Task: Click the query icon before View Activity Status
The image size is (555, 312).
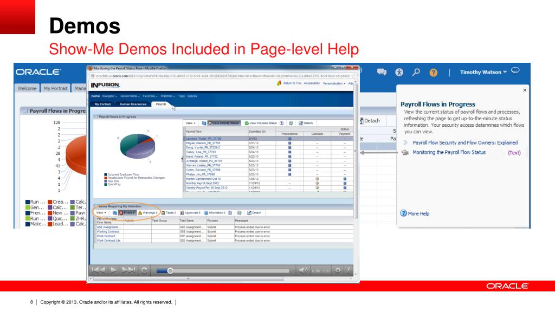Action: coord(204,123)
